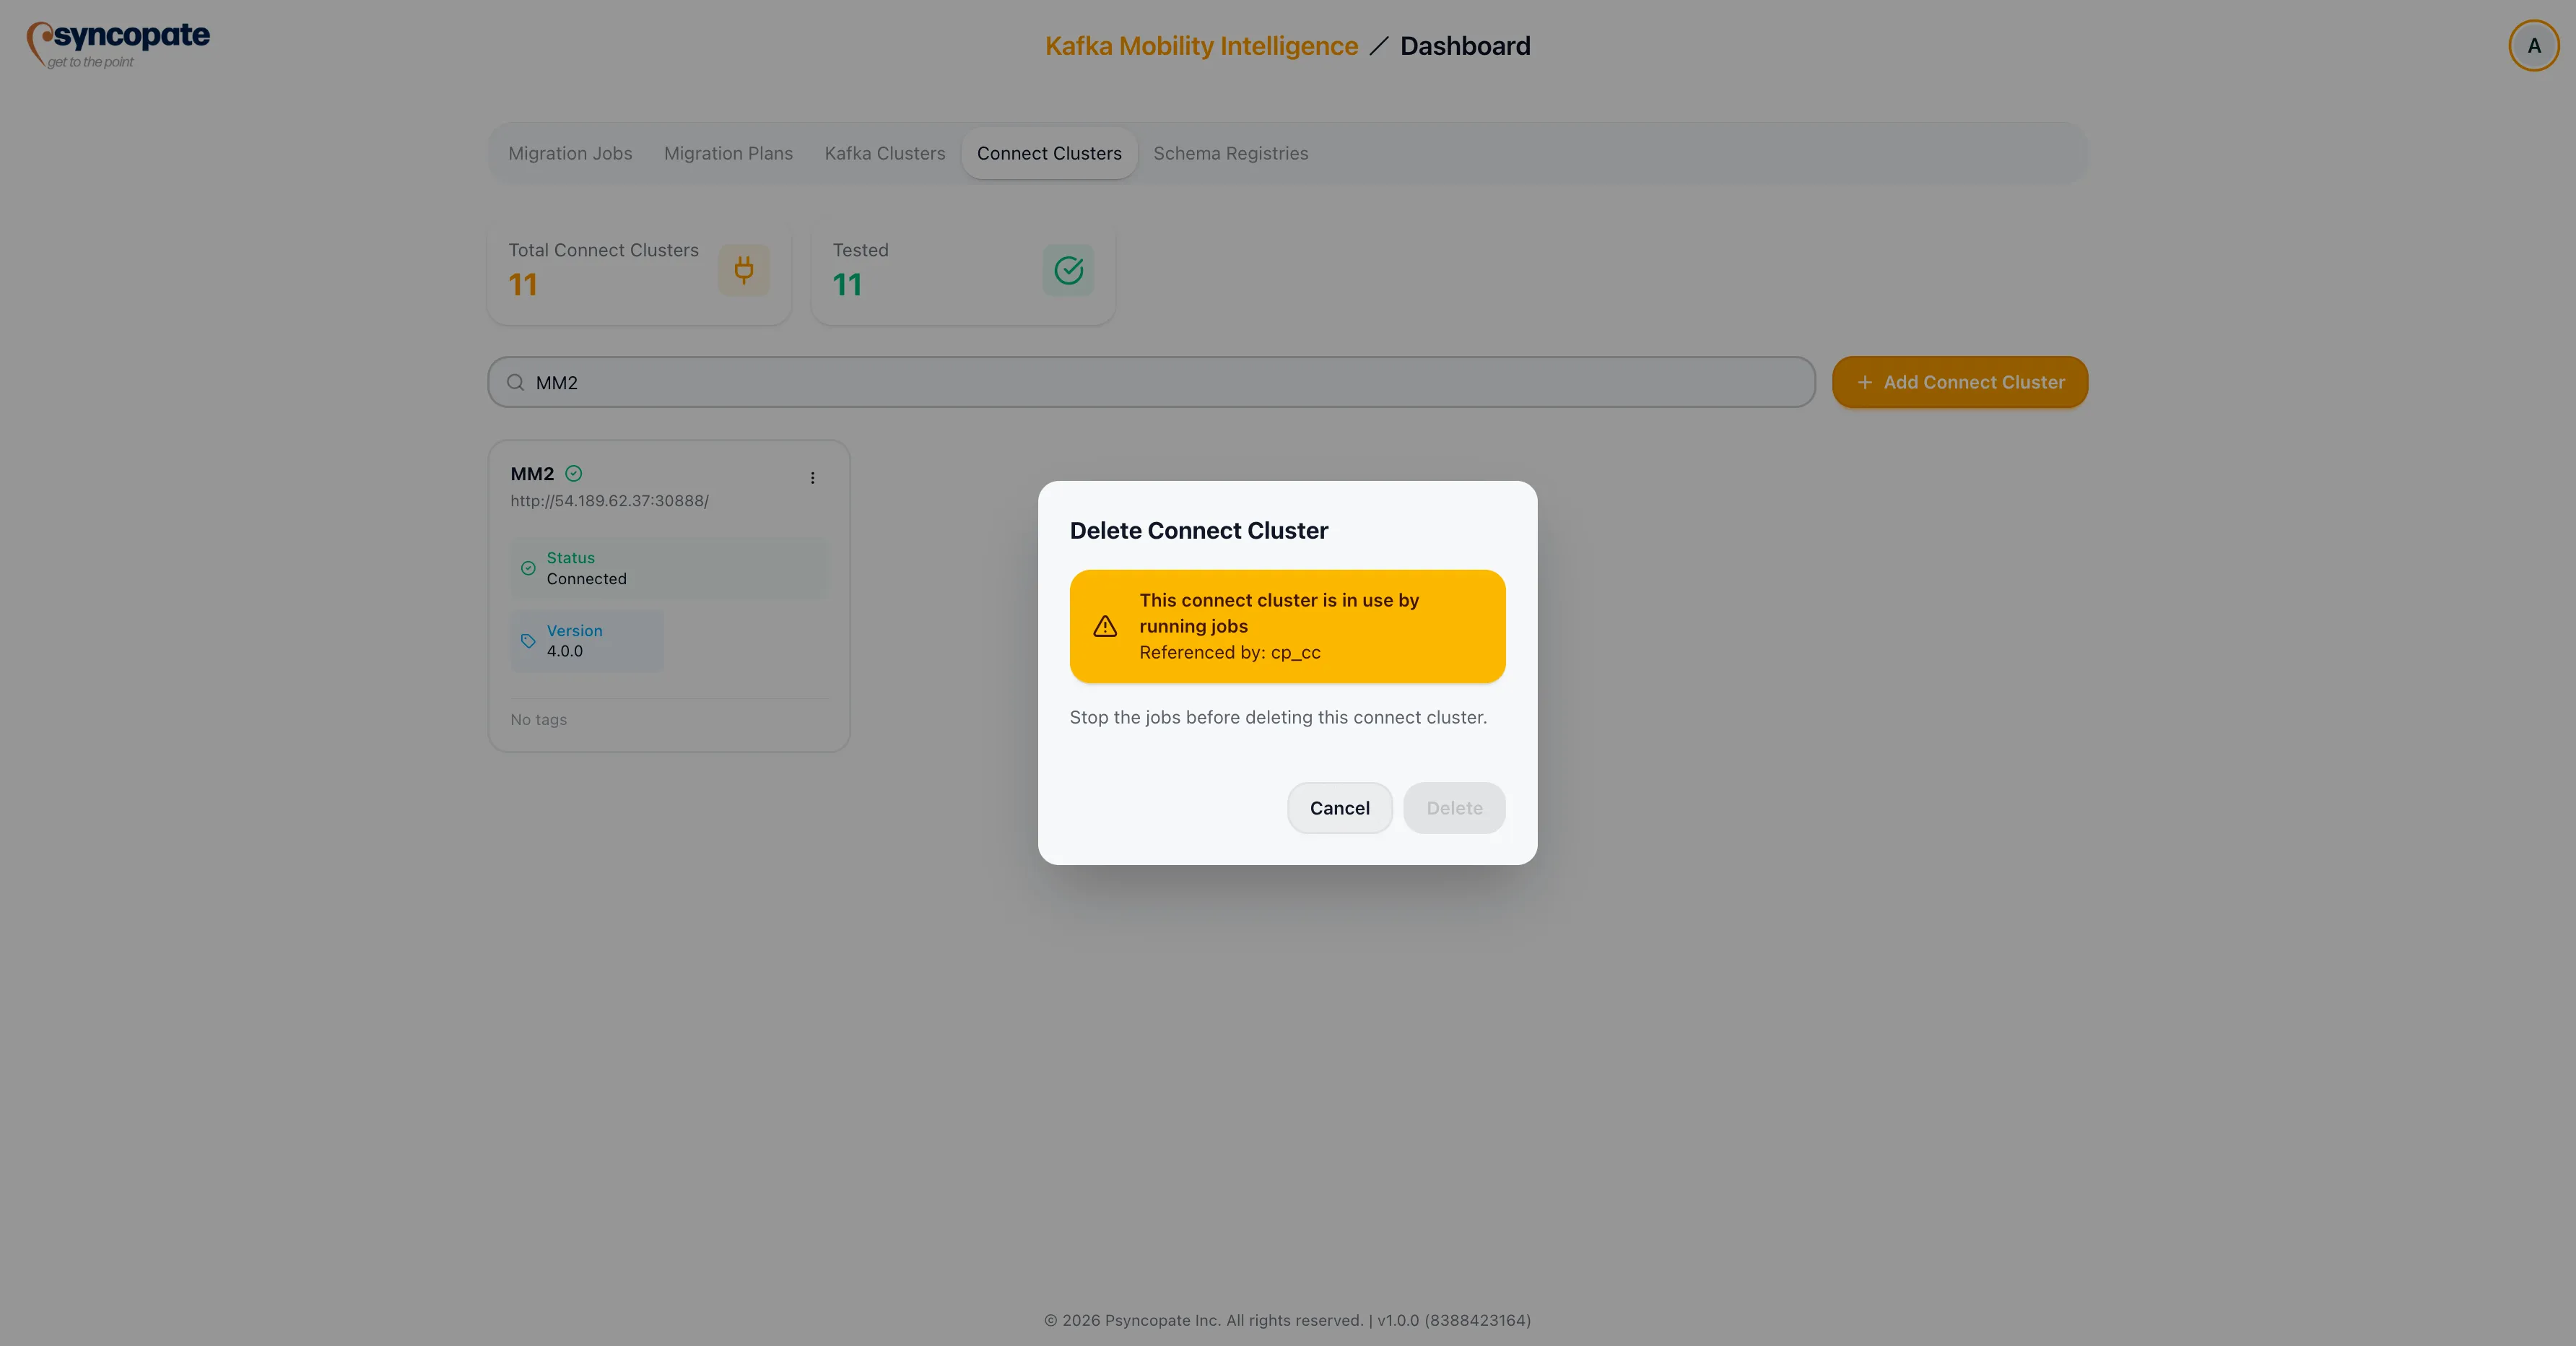Click the plug icon on Total Connect Clusters card
The image size is (2576, 1346).
pyautogui.click(x=744, y=270)
